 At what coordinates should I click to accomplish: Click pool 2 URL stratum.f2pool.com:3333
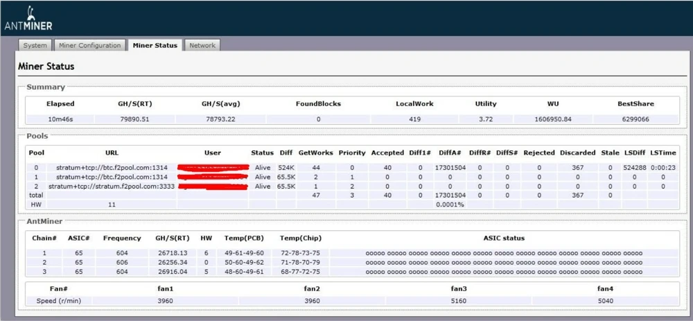pos(112,186)
